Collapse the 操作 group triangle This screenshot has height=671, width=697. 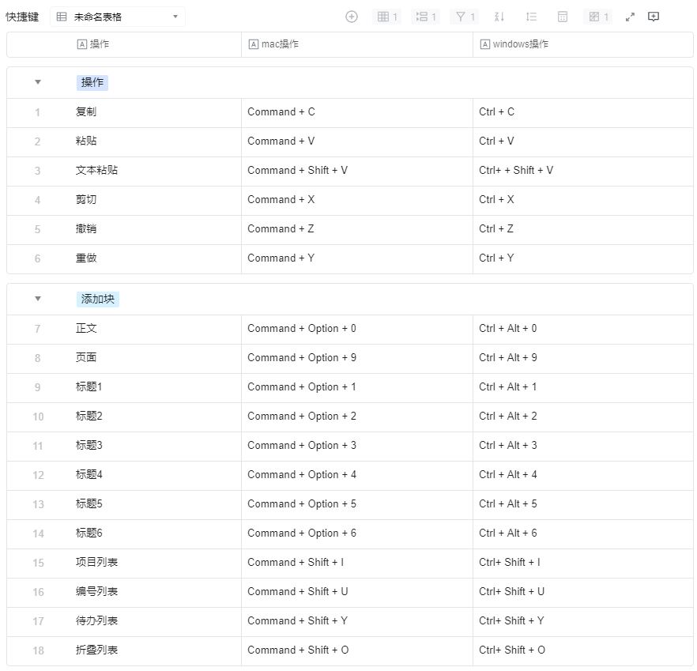(x=38, y=82)
